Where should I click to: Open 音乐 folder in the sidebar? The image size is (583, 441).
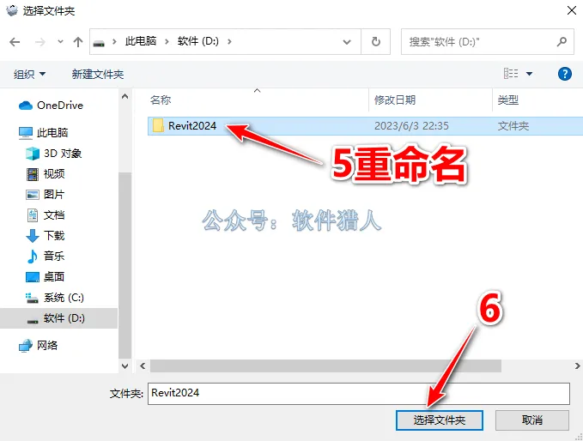point(46,256)
